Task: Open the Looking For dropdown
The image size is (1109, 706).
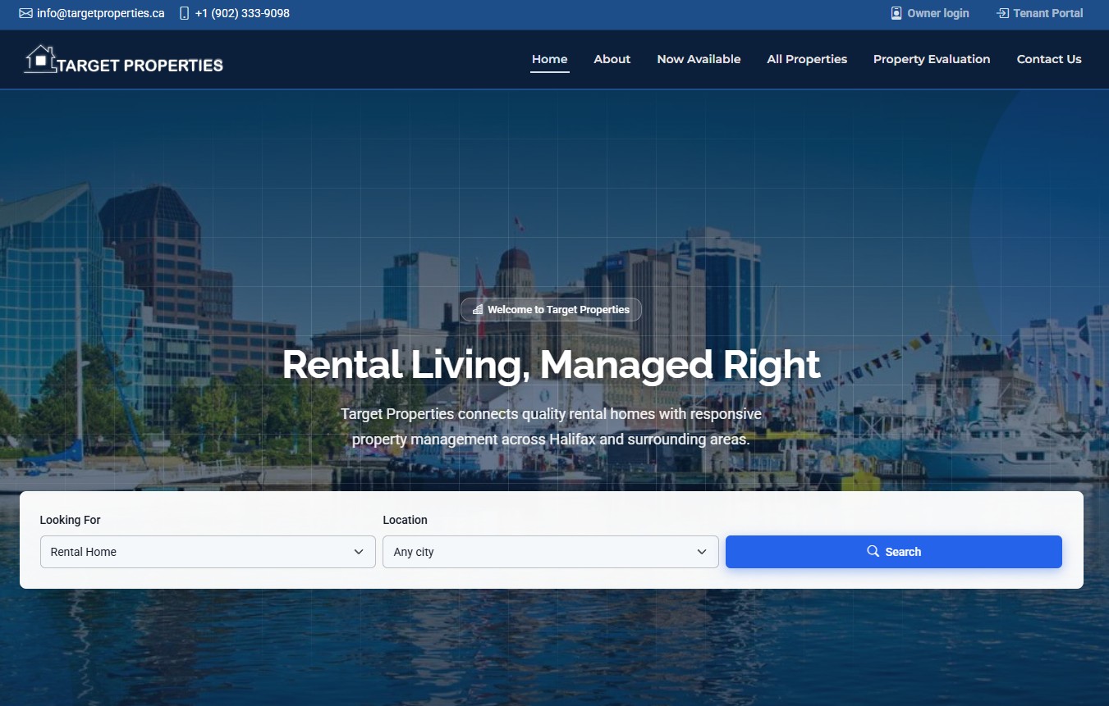Action: click(x=208, y=552)
